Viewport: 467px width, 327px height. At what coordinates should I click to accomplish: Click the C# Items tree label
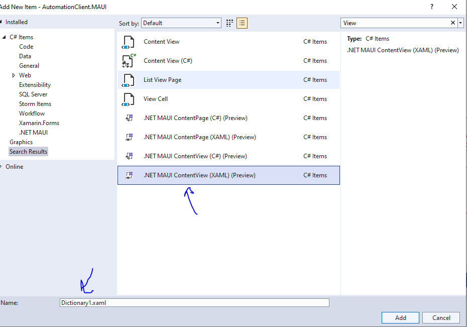click(22, 37)
